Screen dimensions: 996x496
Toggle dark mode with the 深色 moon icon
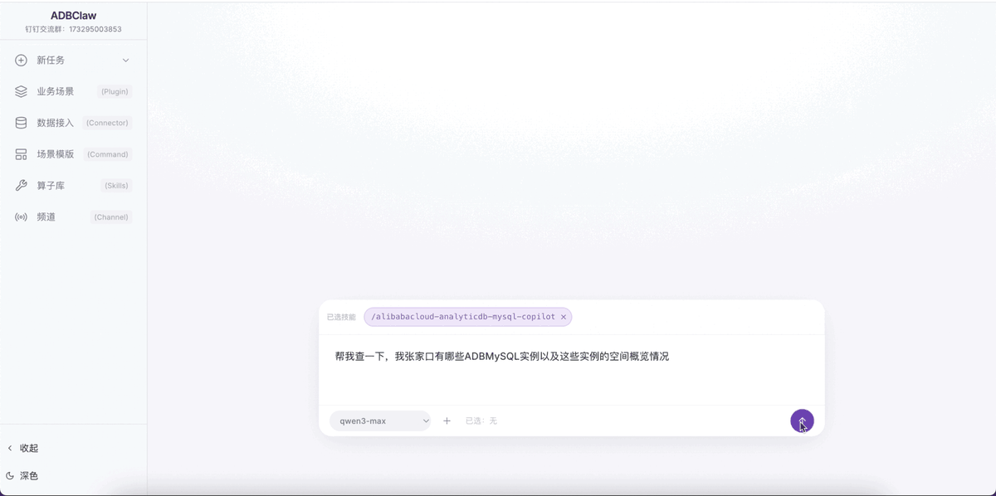pyautogui.click(x=12, y=475)
